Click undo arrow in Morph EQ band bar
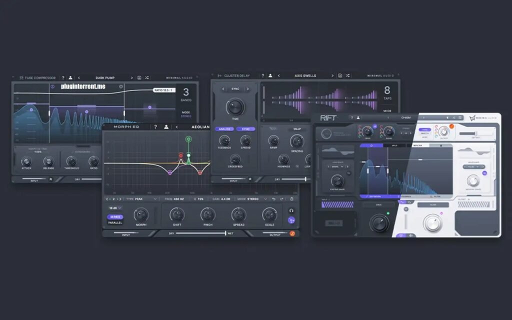512x320 pixels. (273, 199)
